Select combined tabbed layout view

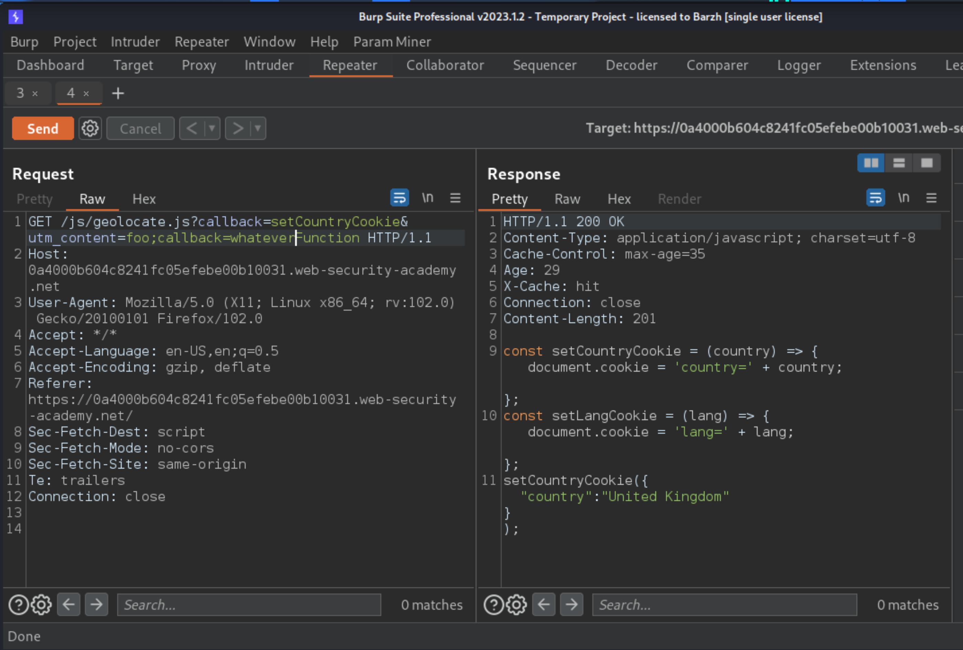[x=927, y=163]
